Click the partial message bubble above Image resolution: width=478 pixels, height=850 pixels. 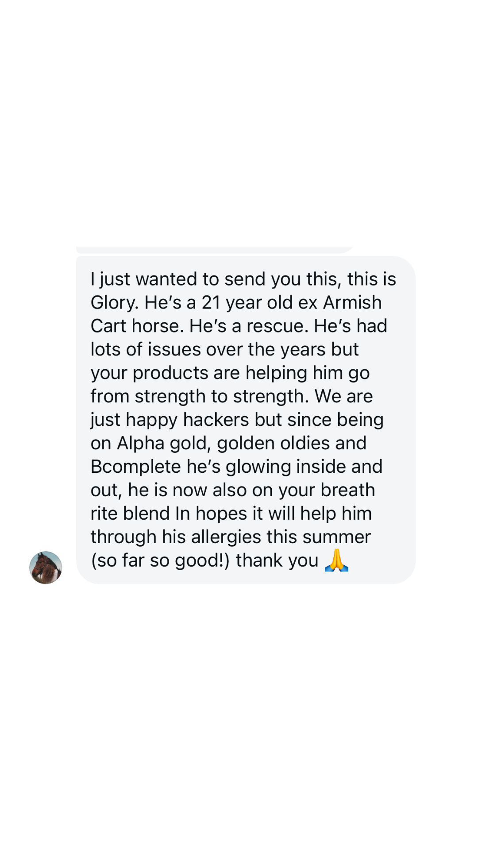pyautogui.click(x=215, y=250)
